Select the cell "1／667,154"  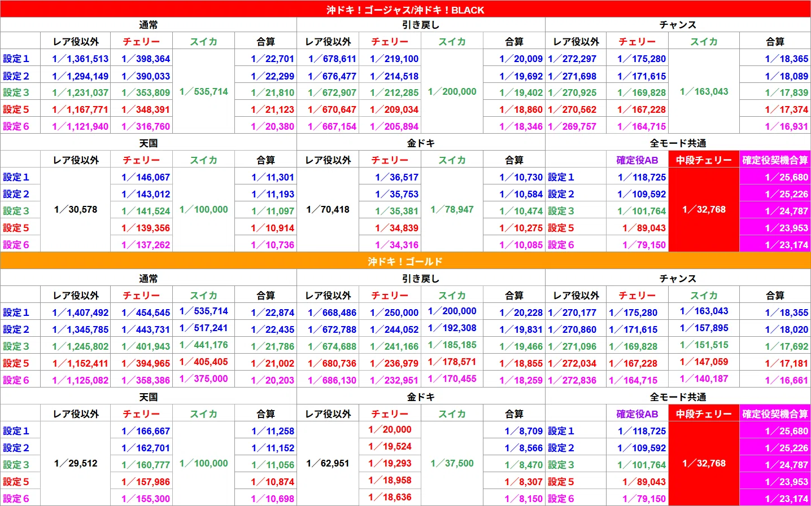pyautogui.click(x=328, y=126)
